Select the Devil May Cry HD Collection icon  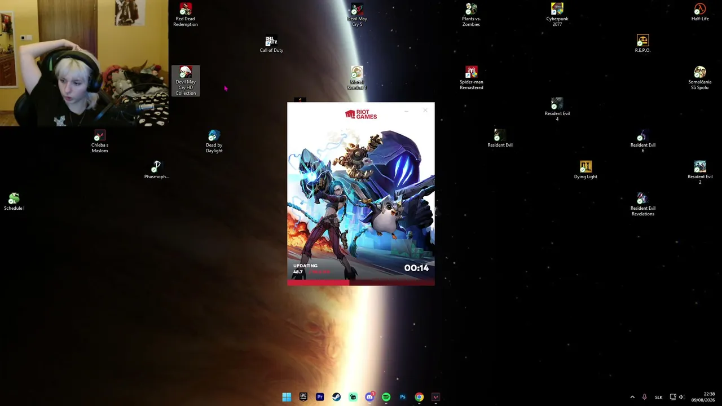[186, 81]
